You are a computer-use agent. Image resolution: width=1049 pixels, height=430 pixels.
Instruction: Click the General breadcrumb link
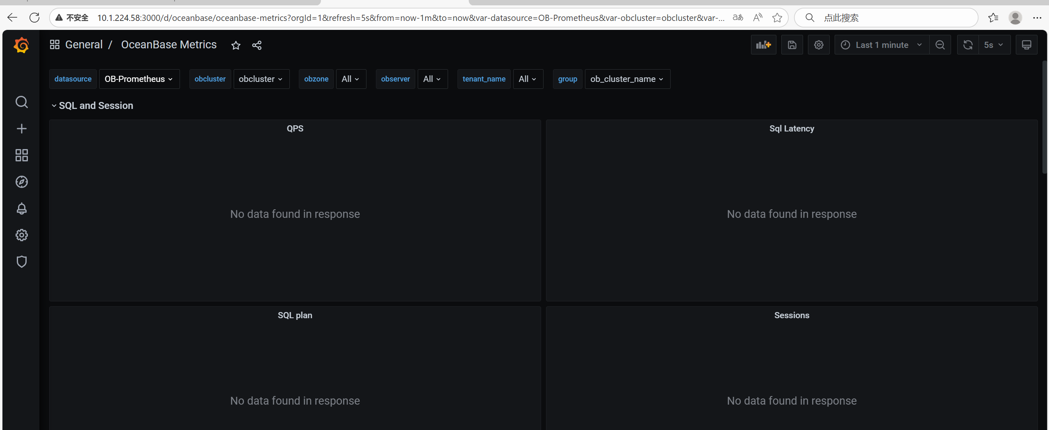[84, 45]
